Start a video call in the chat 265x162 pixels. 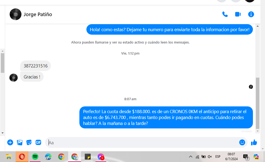pos(238,14)
